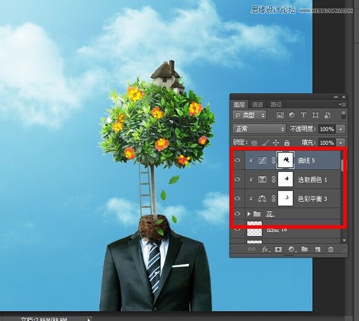Toggle the layer filtering switch
This screenshot has width=359, height=321.
coord(343,115)
